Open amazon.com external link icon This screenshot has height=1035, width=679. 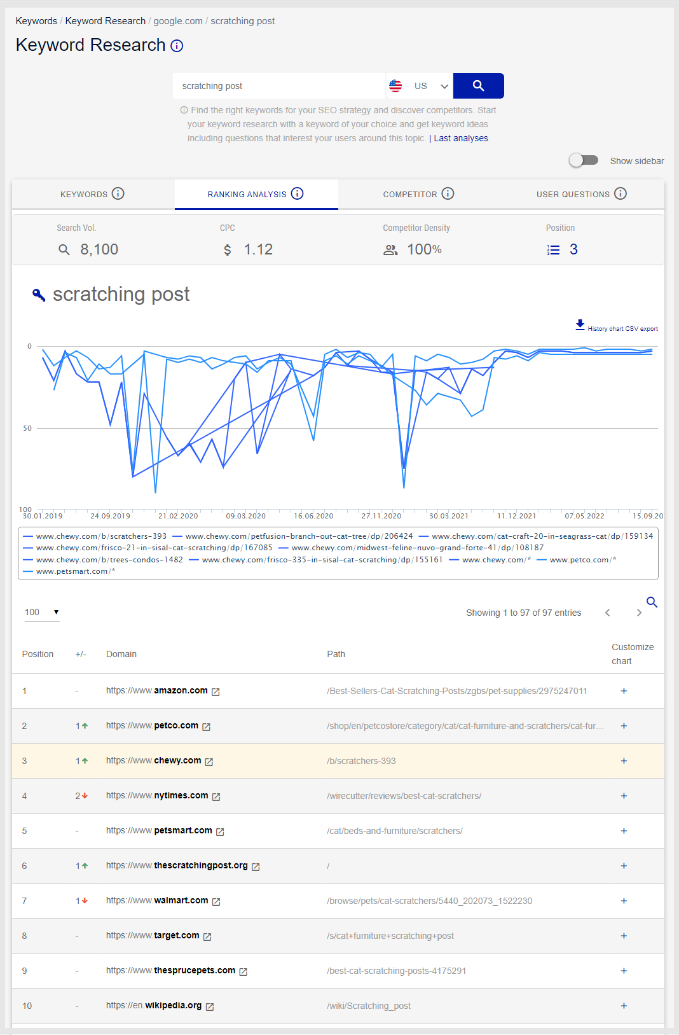[x=216, y=691]
